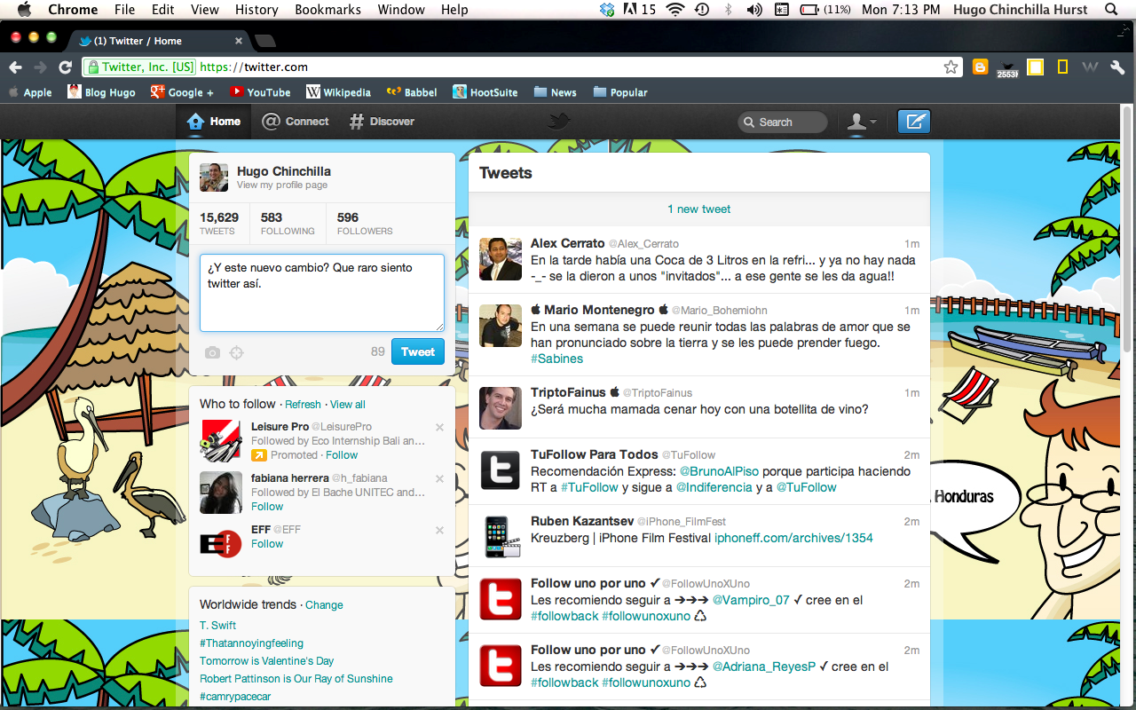Click the Twitter bird logo in navbar

(558, 122)
